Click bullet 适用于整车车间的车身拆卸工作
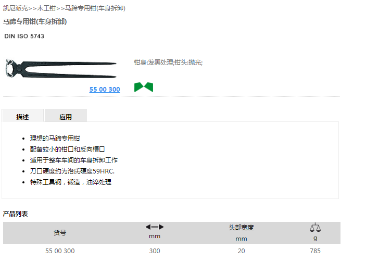366x261 pixels. pos(74,160)
